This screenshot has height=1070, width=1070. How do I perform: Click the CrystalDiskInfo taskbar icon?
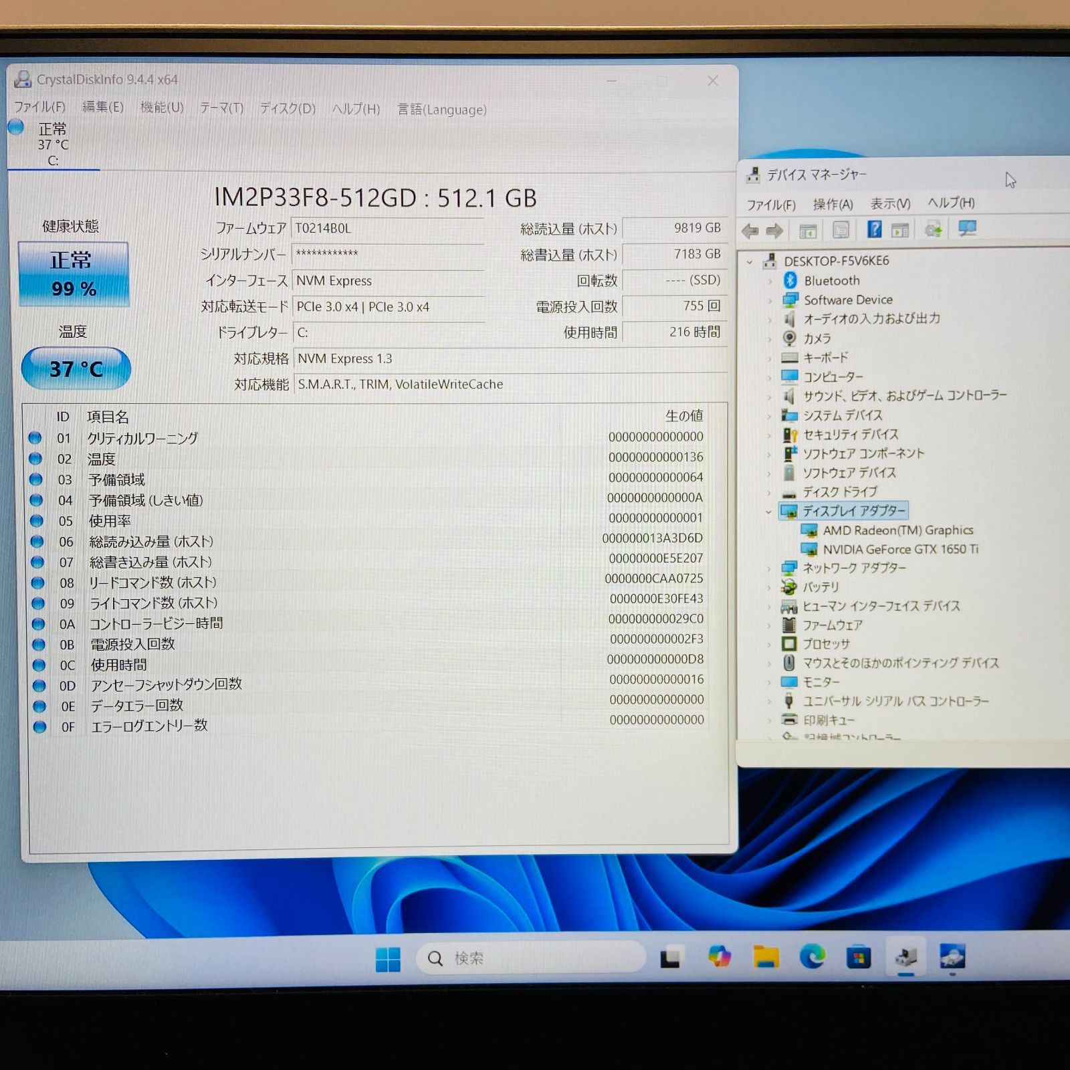952,957
